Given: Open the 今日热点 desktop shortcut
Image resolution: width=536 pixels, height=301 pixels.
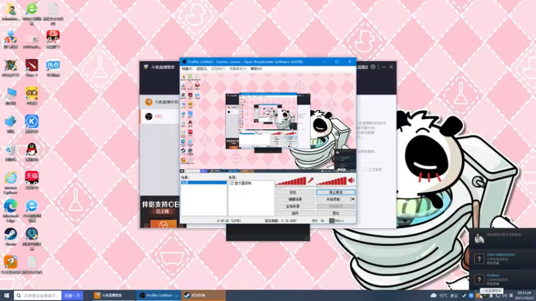Looking at the screenshot, I should coord(53,68).
